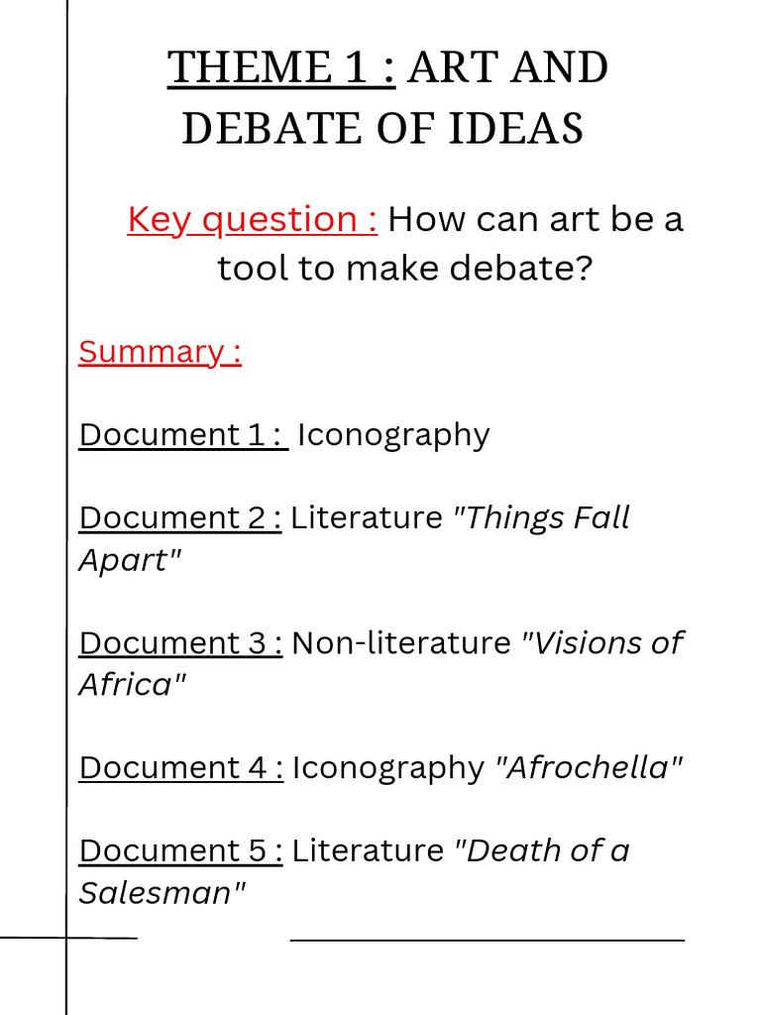Open the "Document 2 :" entry
Viewport: 761px width, 1015px height.
[180, 517]
